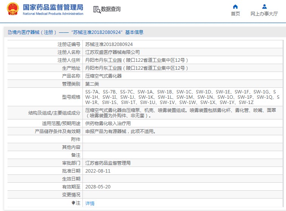Click 供药物雾化吸入治疗用 intended use value

[x=108, y=124]
